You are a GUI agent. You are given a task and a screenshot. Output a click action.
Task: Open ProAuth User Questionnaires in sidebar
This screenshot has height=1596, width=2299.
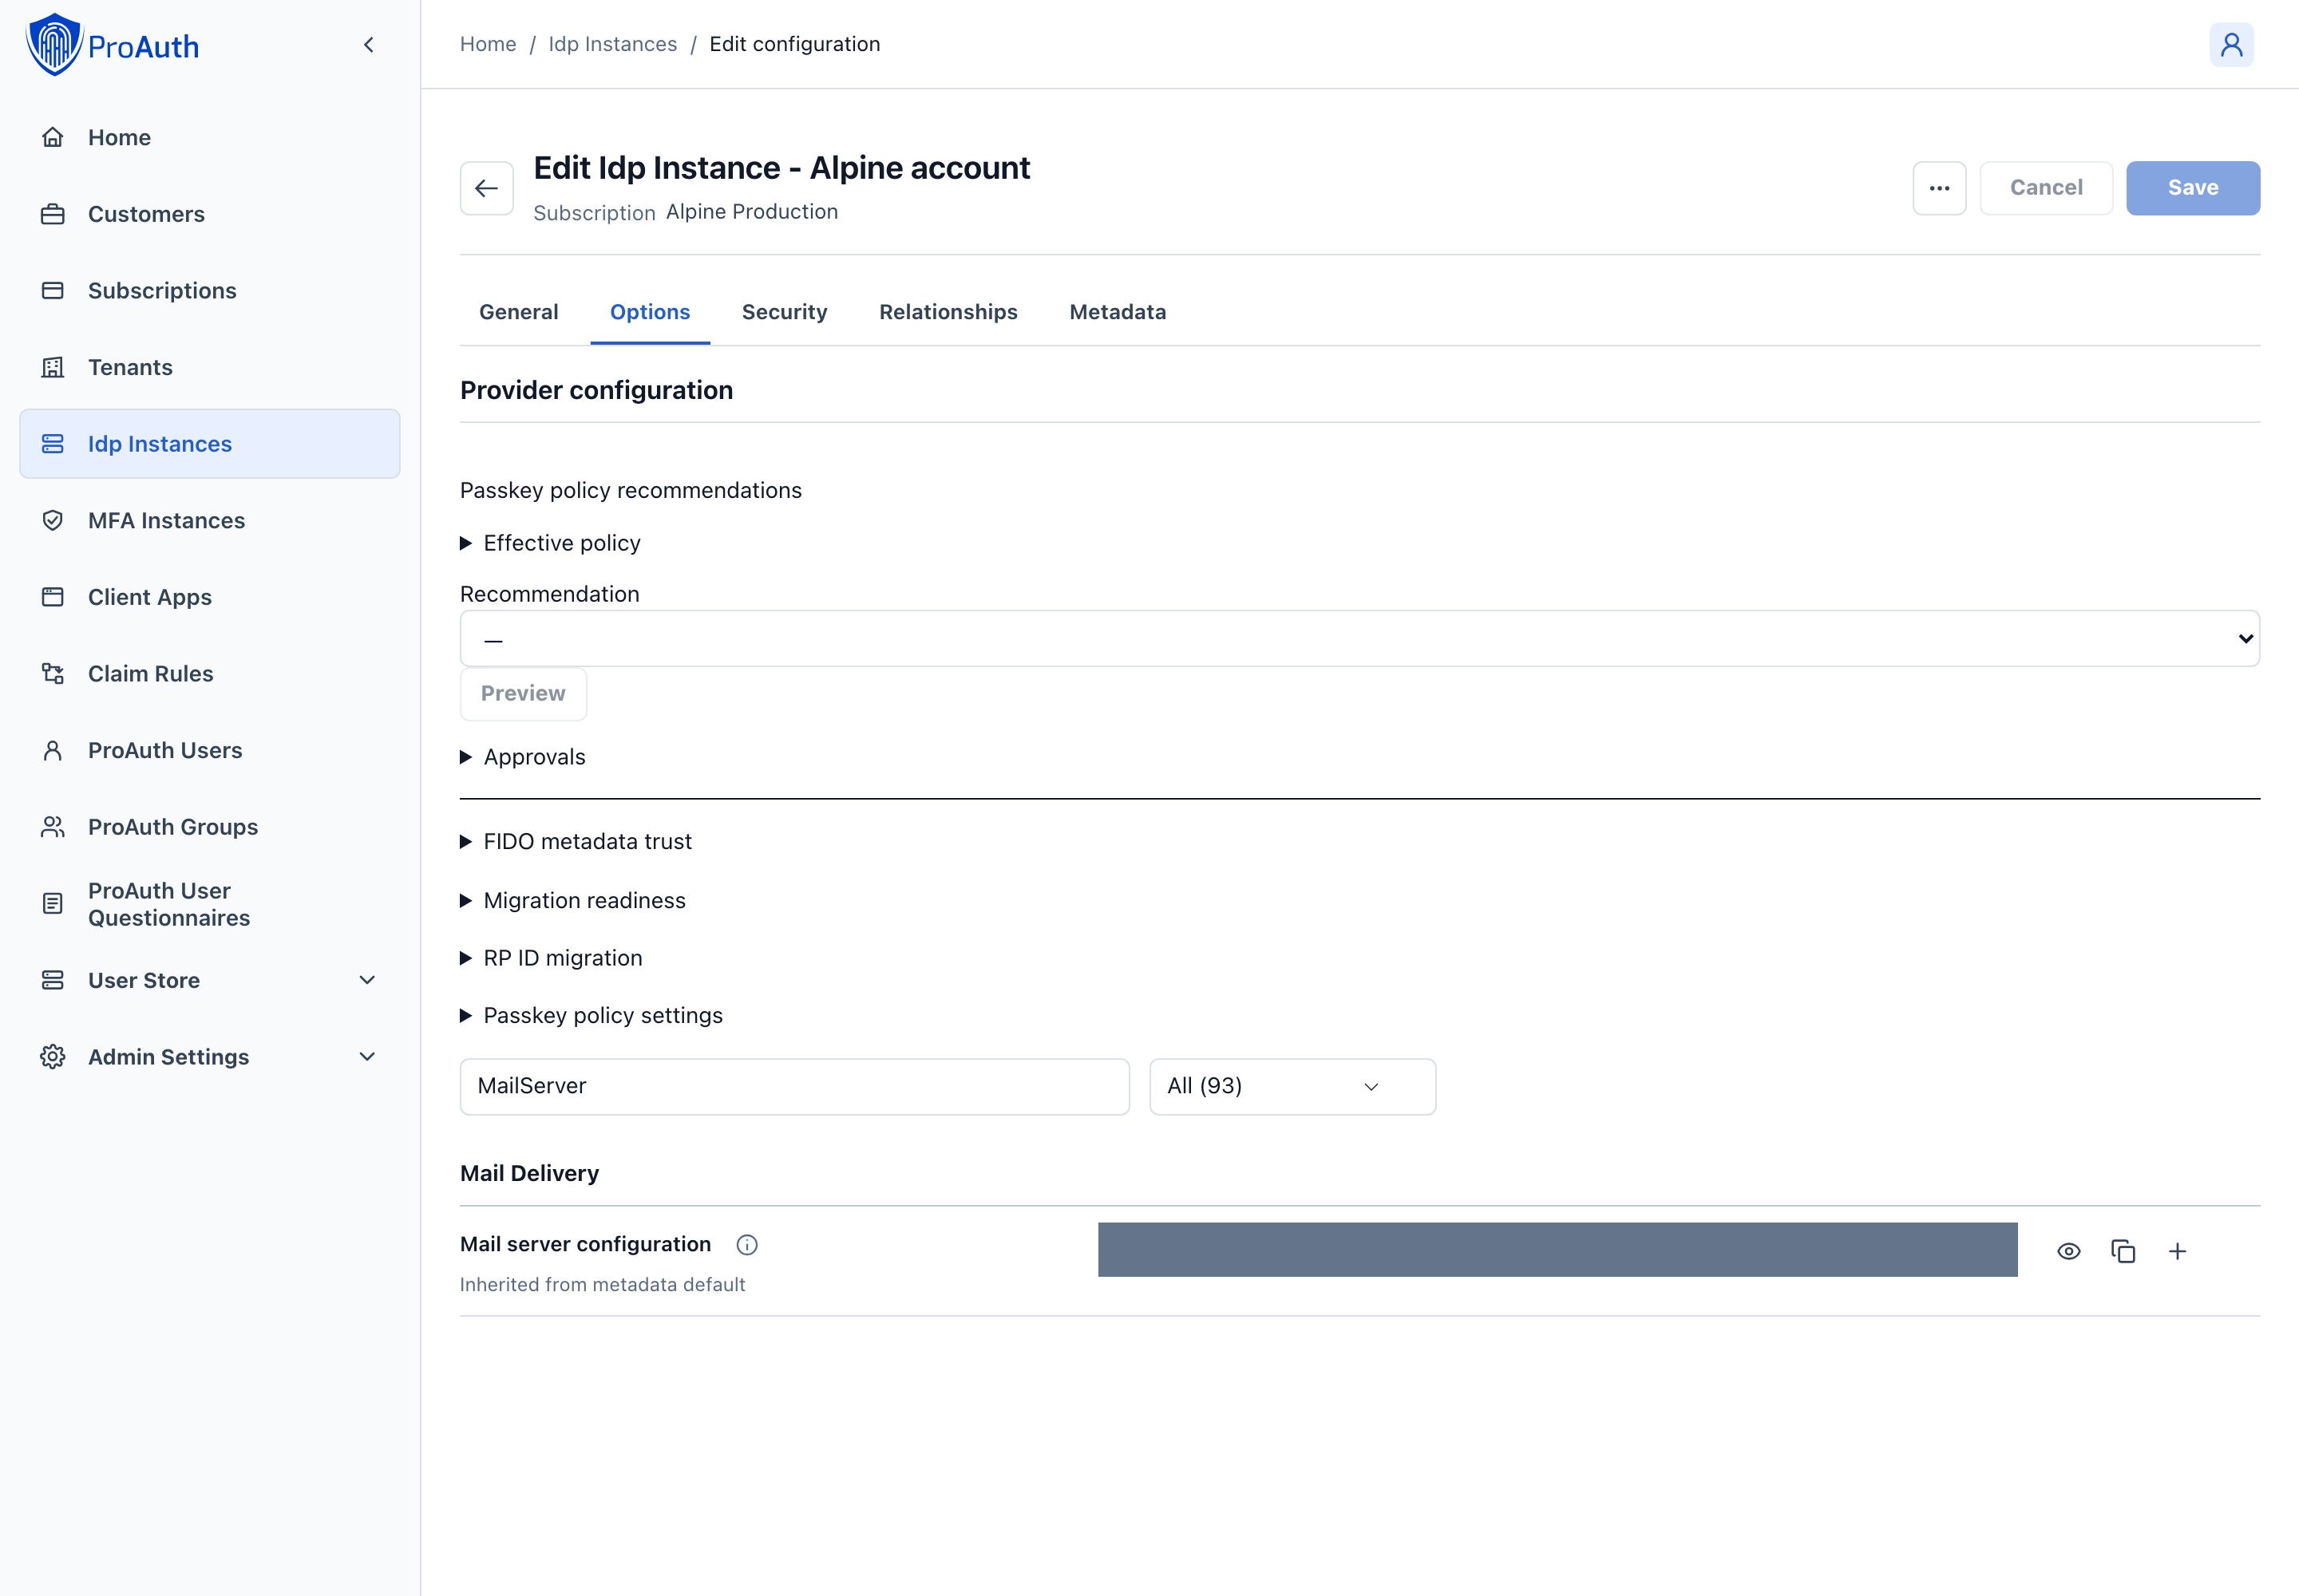pos(210,904)
